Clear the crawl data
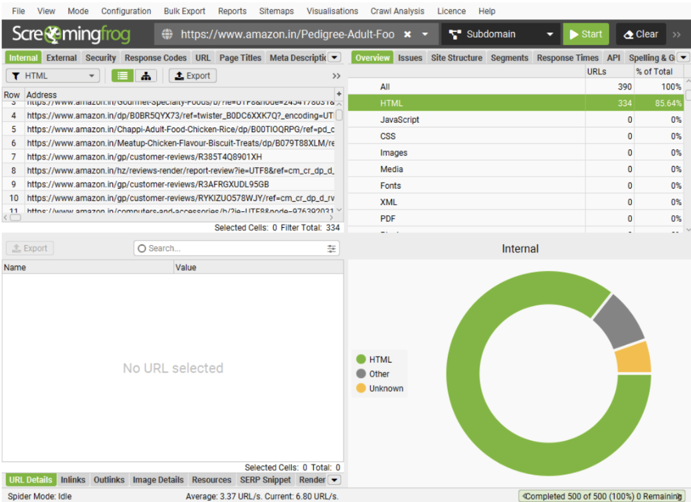 641,34
